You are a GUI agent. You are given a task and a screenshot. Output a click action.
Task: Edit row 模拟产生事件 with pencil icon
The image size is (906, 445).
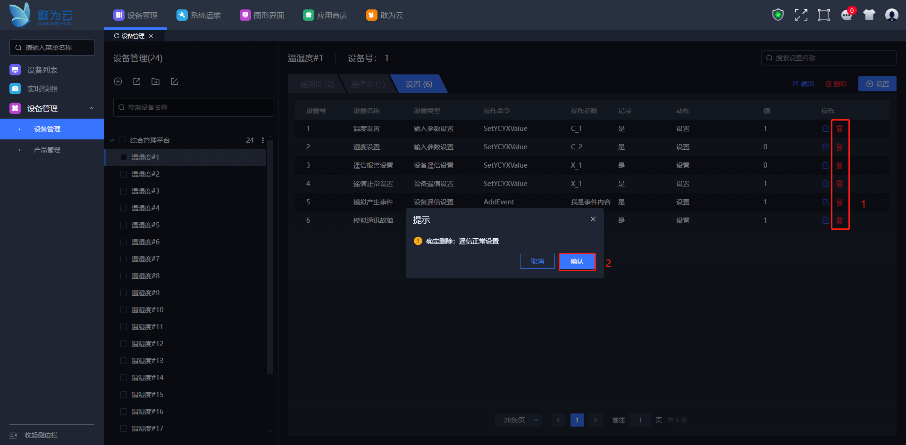(x=826, y=202)
